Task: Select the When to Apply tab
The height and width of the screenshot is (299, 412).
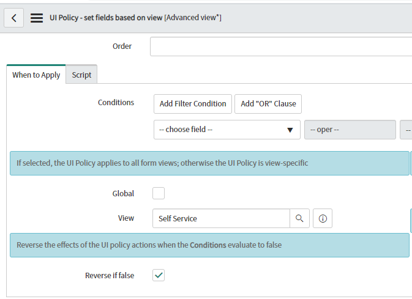Action: (36, 75)
